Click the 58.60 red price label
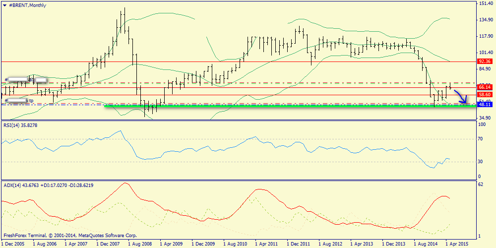 pyautogui.click(x=484, y=95)
